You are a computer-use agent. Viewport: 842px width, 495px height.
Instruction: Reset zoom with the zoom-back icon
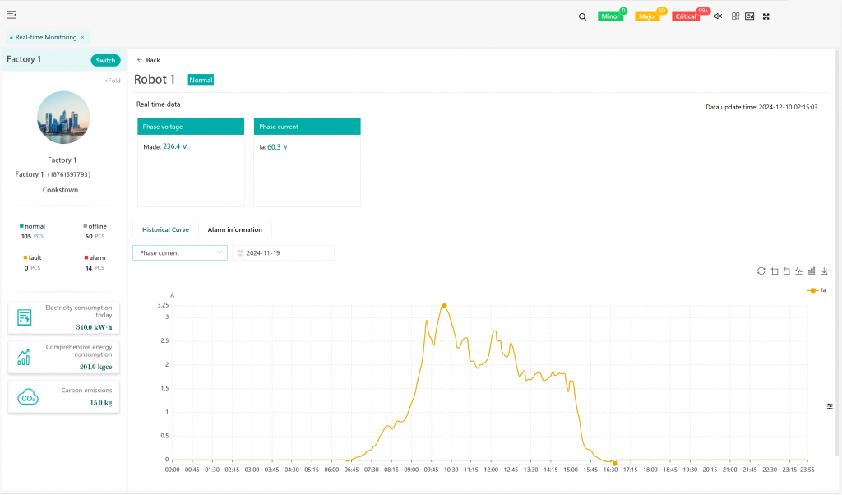(x=787, y=271)
